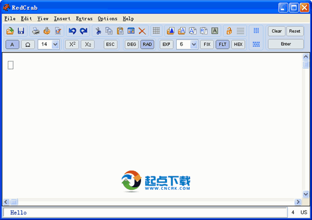This screenshot has width=312, height=220.
Task: Click the vertical scrollbar down arrow
Action: pyautogui.click(x=306, y=194)
